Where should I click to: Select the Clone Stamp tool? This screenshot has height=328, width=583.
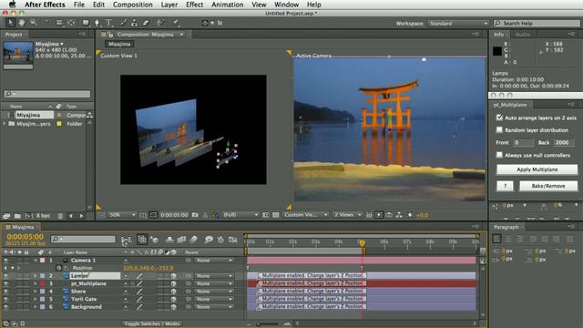pyautogui.click(x=134, y=23)
